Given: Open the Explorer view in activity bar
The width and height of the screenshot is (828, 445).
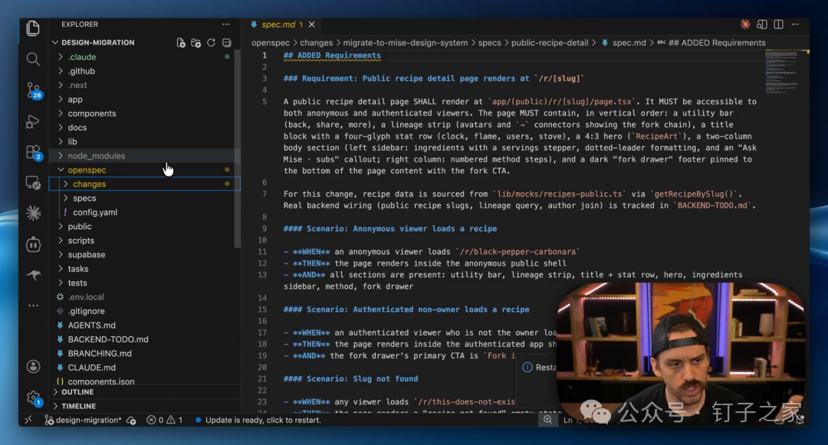Looking at the screenshot, I should pyautogui.click(x=33, y=28).
